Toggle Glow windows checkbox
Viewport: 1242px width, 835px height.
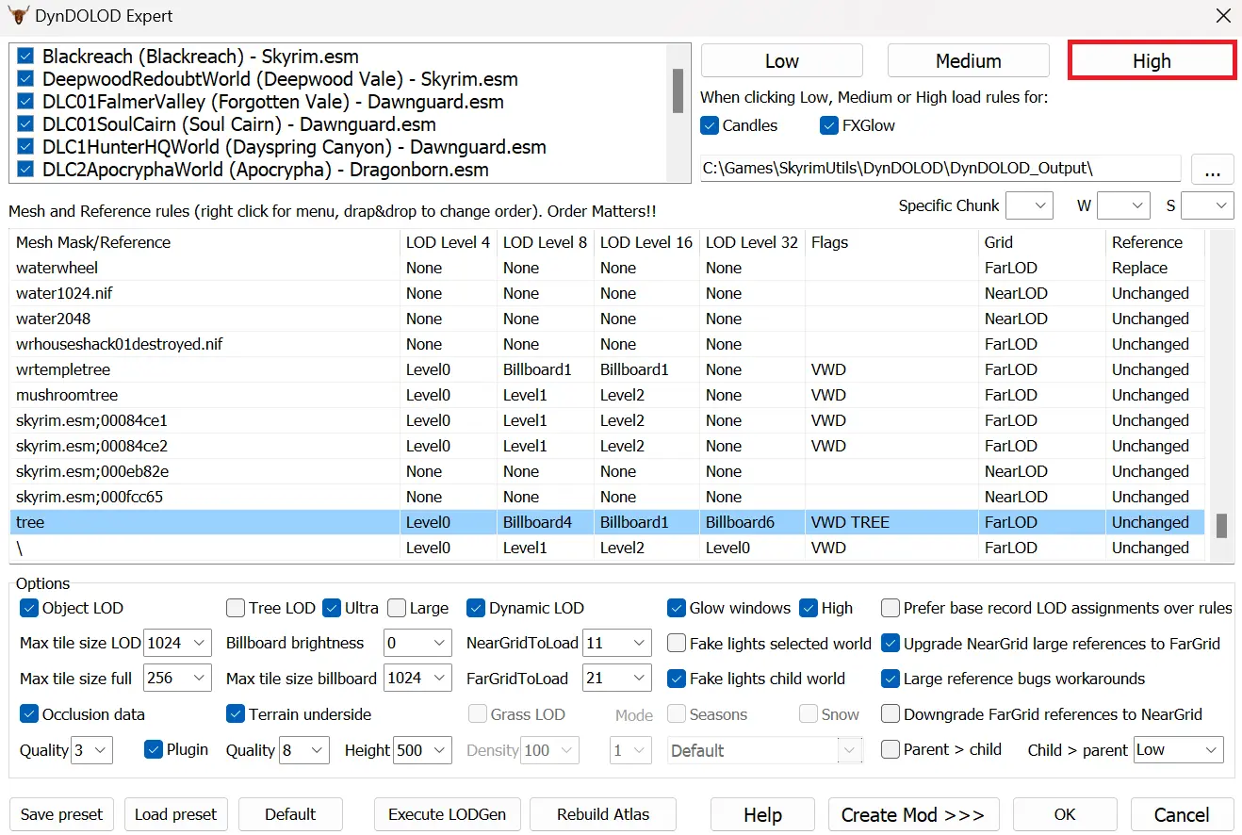tap(677, 608)
